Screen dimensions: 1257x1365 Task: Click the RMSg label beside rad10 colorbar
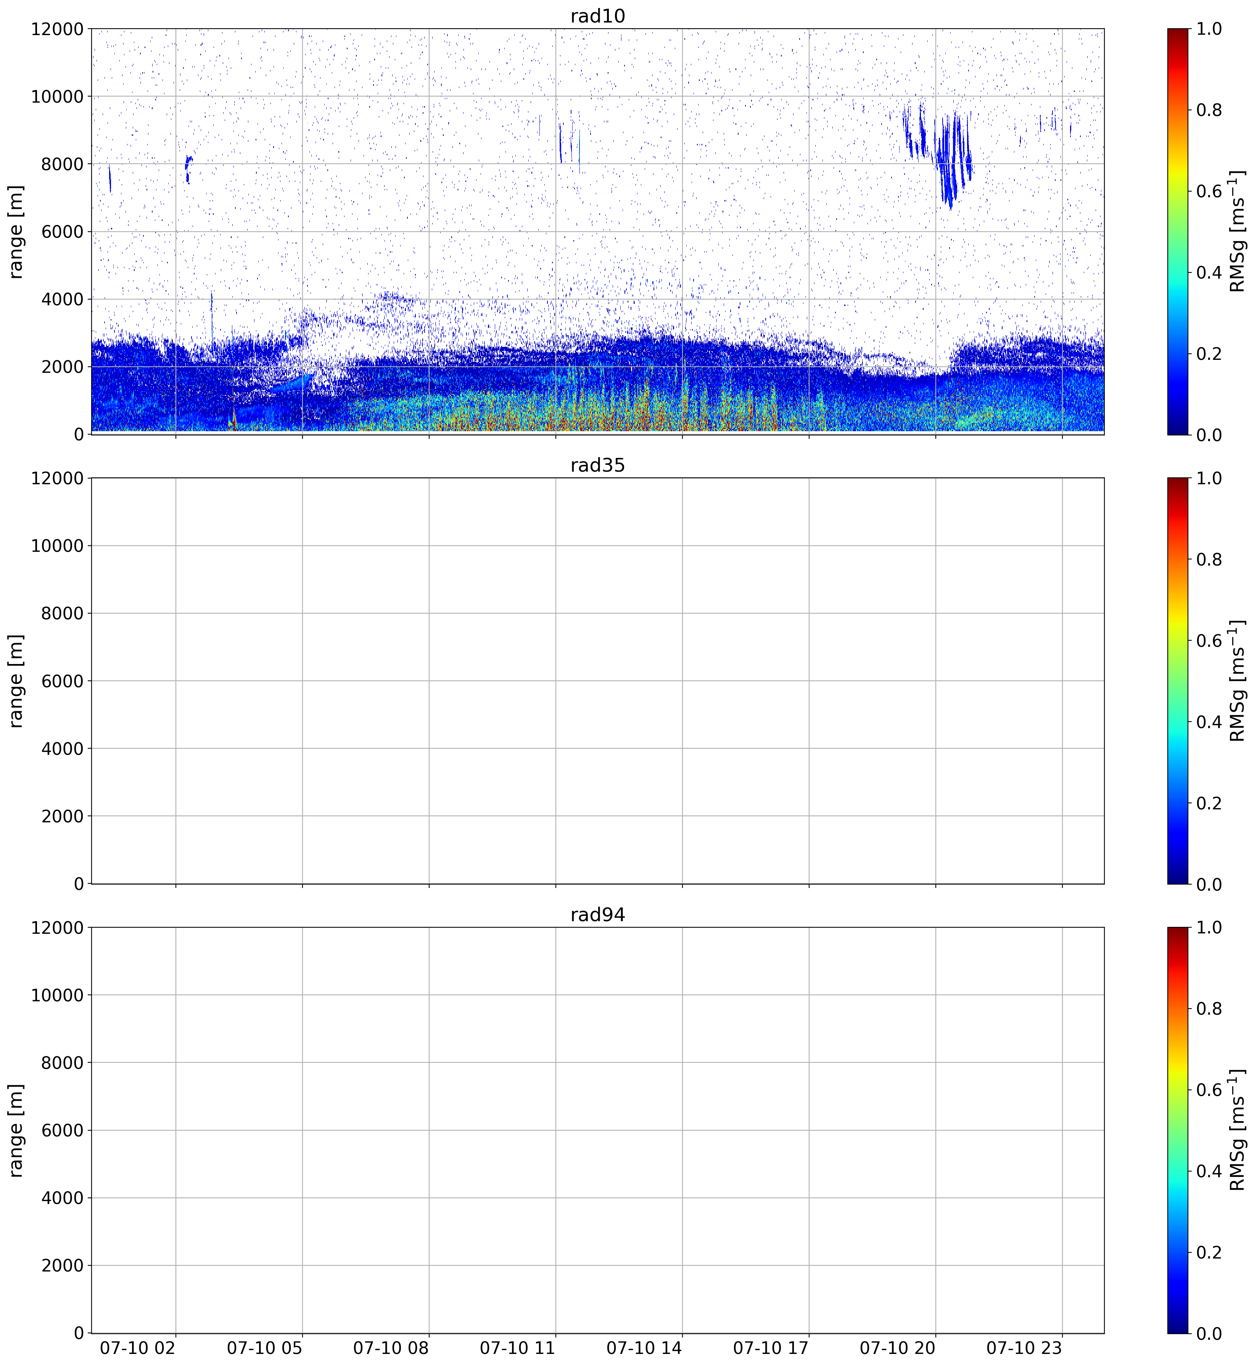coord(1237,231)
